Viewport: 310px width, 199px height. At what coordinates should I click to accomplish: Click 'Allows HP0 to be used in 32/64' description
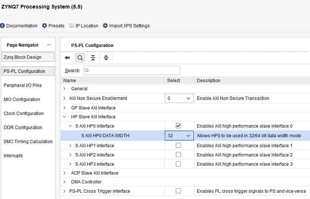coord(249,136)
